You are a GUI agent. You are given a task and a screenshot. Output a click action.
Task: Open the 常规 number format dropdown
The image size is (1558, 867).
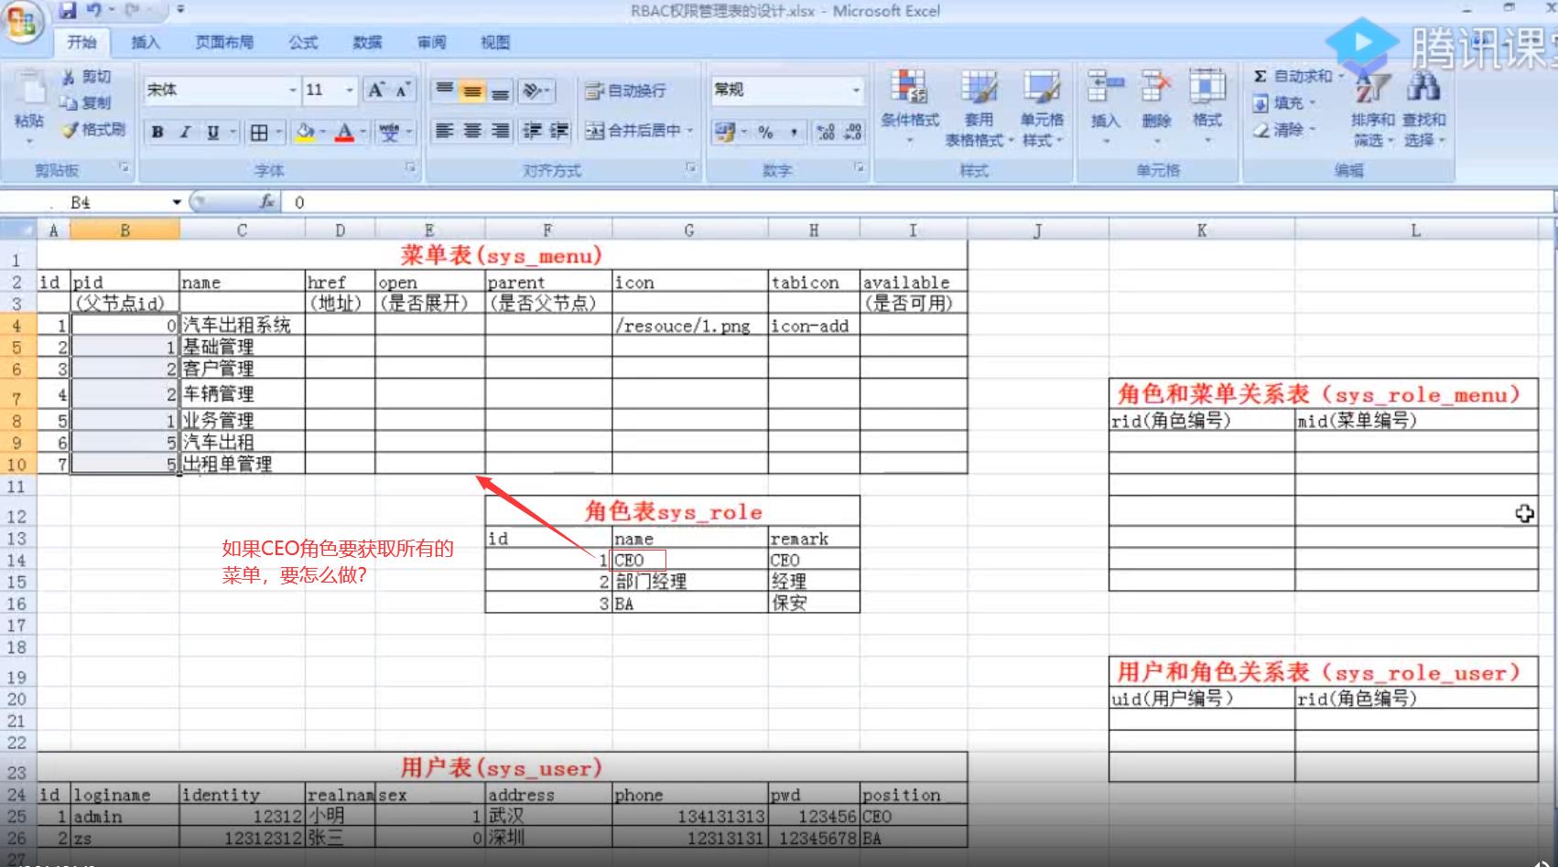856,90
